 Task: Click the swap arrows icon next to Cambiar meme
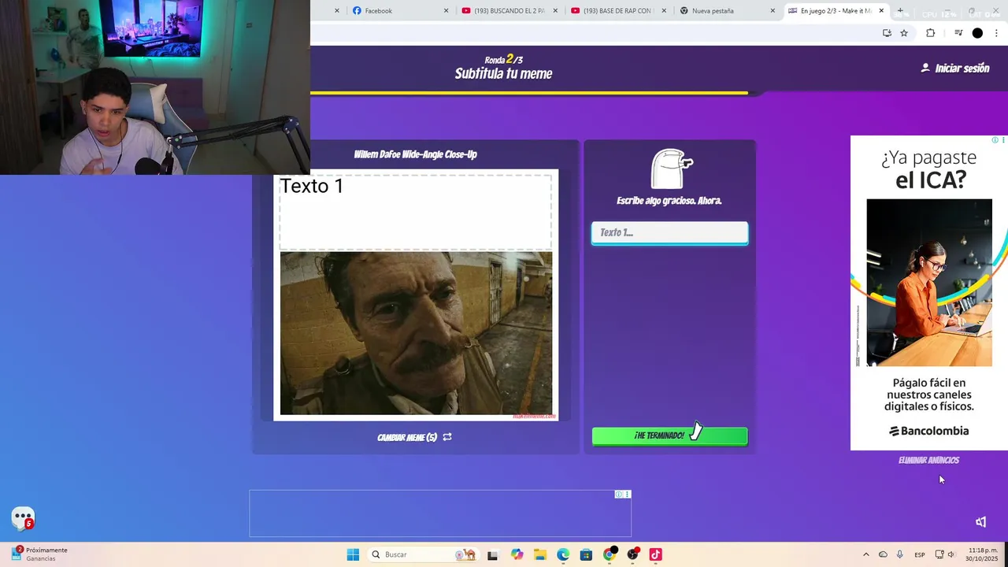[447, 437]
